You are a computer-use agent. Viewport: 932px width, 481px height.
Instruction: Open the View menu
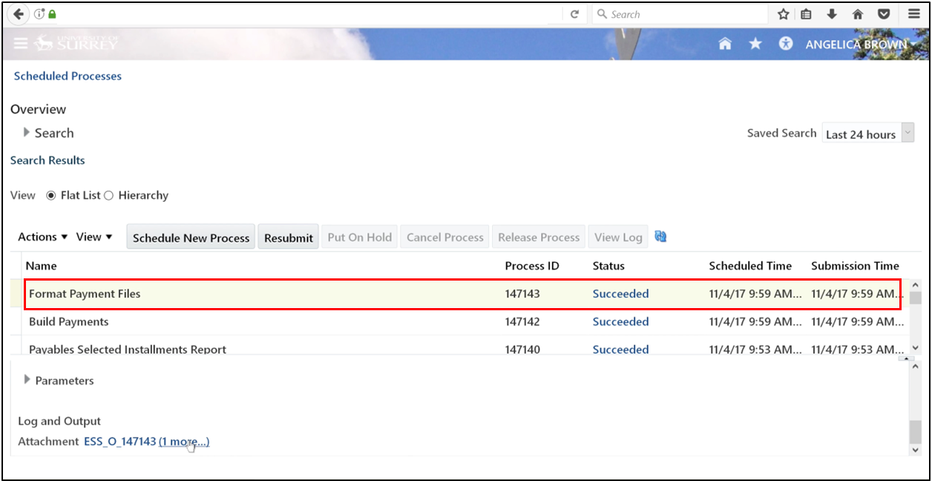[93, 236]
